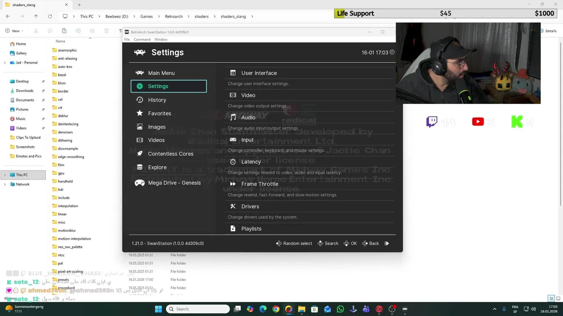Expand the chevron after shaders_slang breadcrumb
Image resolution: width=563 pixels, height=316 pixels.
coord(252,17)
